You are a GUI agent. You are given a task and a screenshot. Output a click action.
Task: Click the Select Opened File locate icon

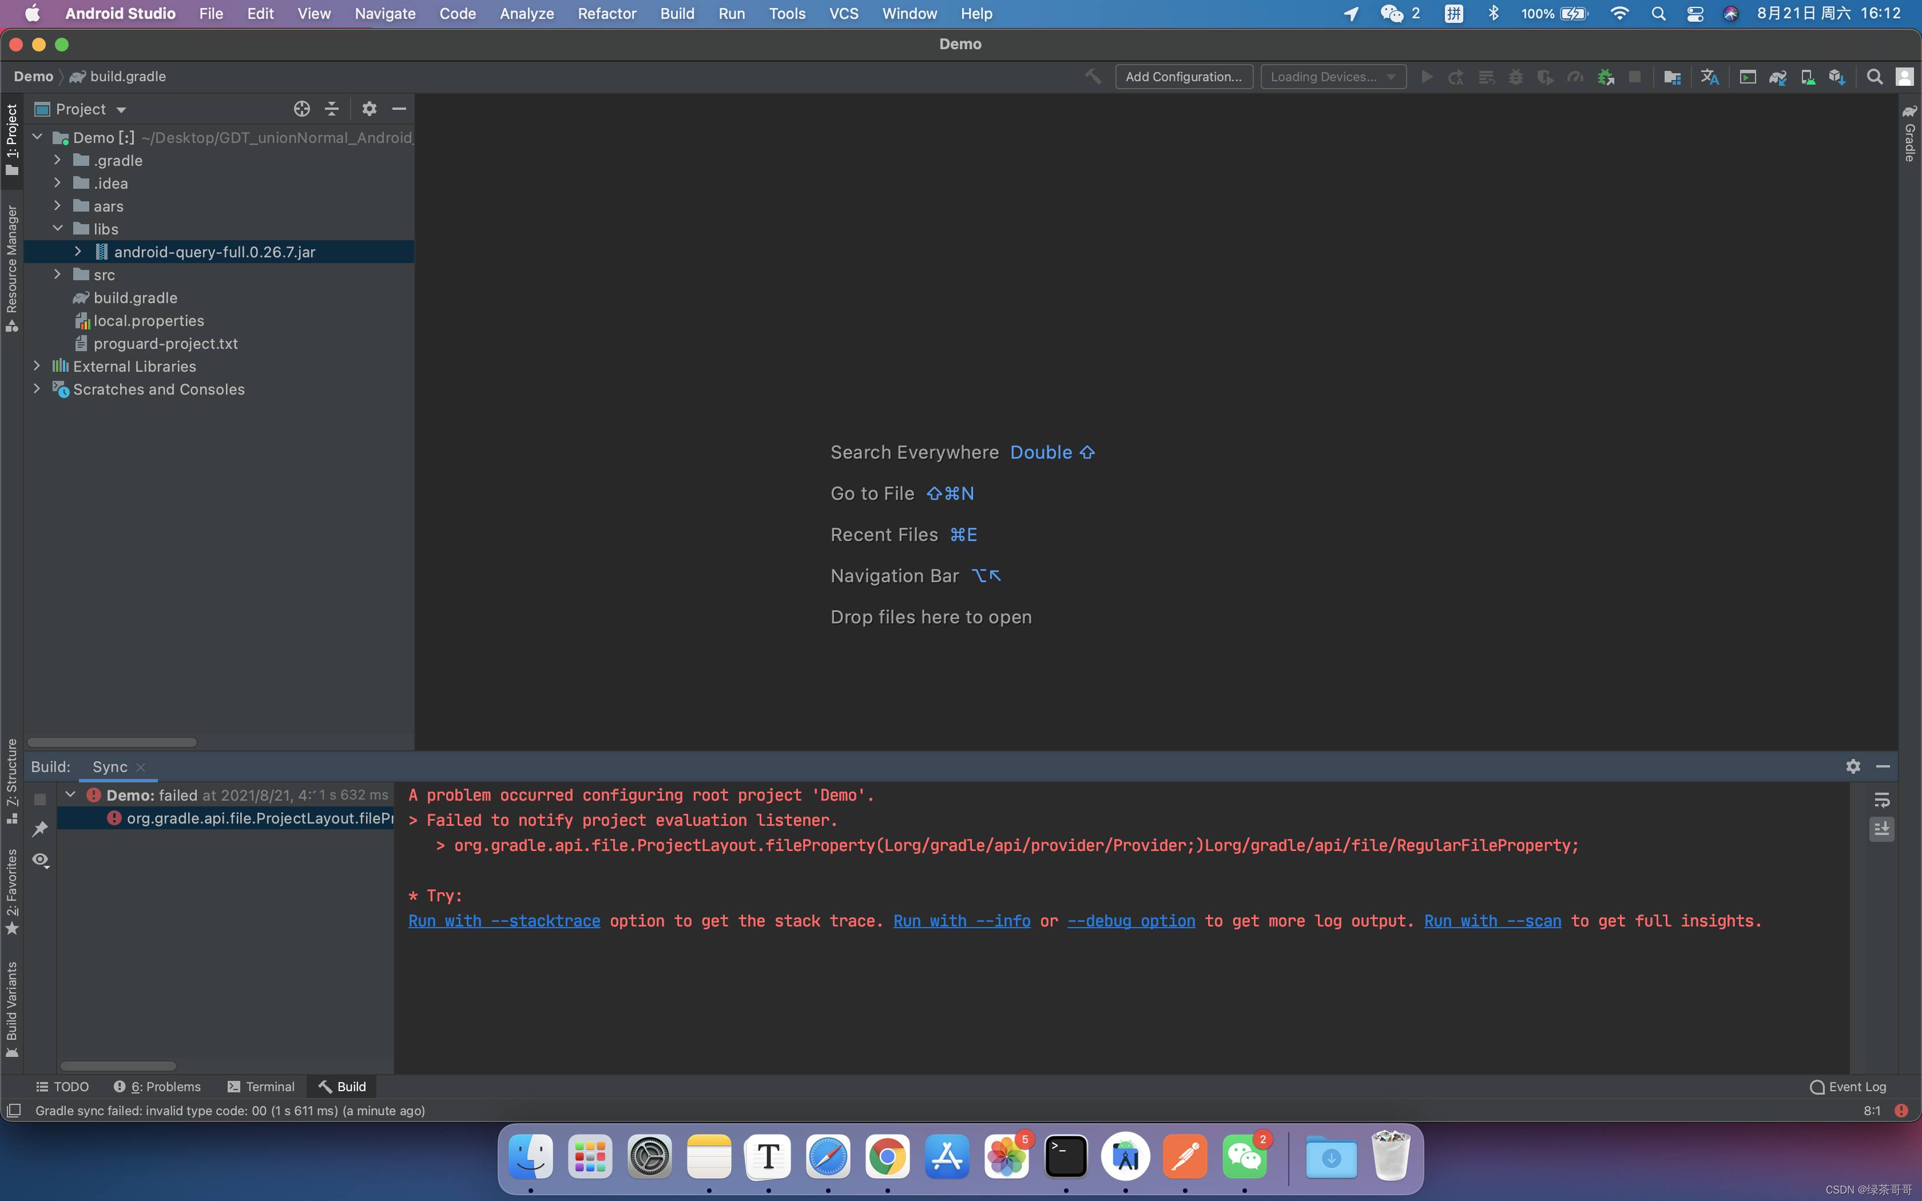click(x=301, y=109)
